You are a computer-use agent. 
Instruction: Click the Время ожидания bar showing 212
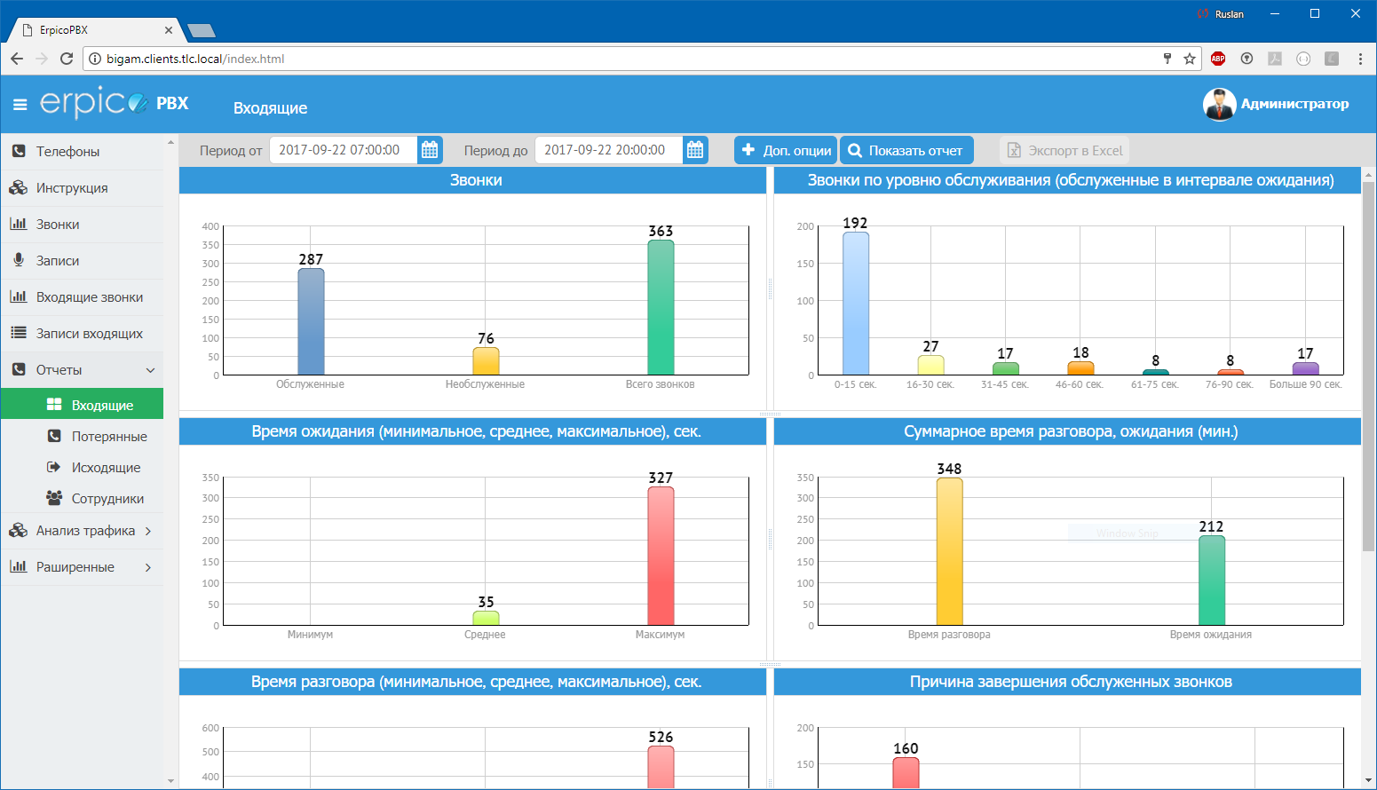1212,581
